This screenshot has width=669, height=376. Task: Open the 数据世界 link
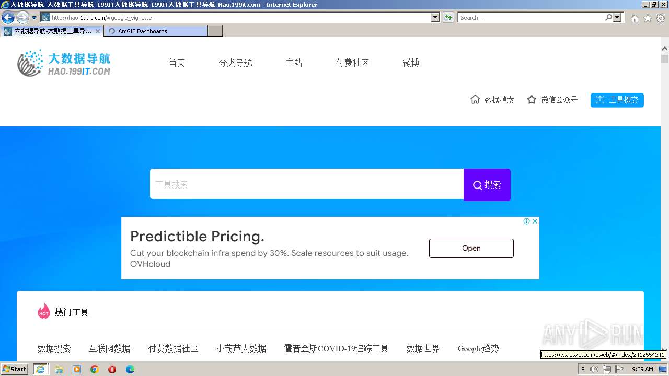pos(423,348)
